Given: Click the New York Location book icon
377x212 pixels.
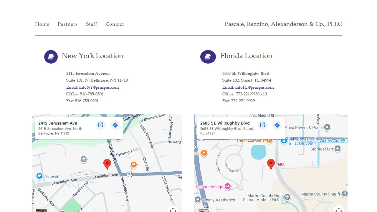Looking at the screenshot, I should coord(51,57).
